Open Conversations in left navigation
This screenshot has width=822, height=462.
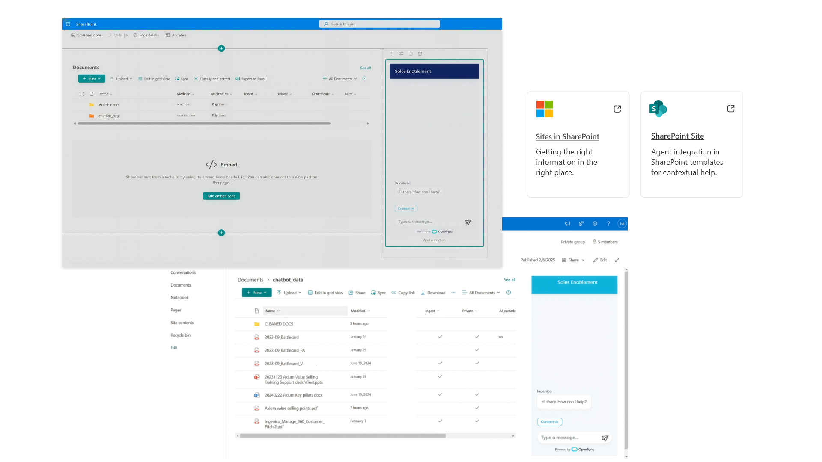[x=183, y=272]
